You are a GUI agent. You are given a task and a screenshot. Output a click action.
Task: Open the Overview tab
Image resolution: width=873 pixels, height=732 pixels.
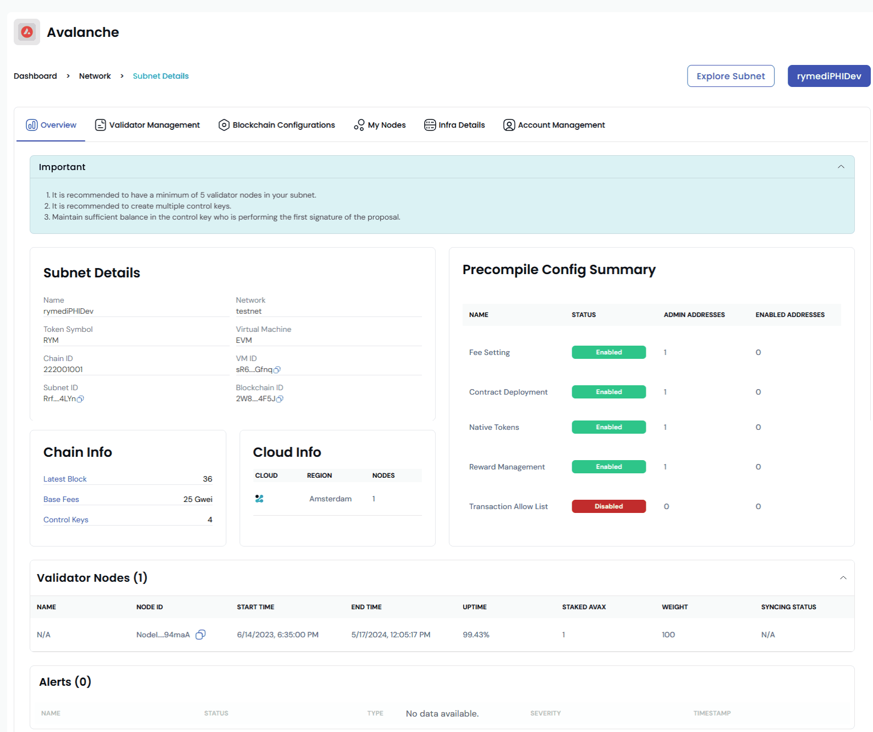(51, 125)
